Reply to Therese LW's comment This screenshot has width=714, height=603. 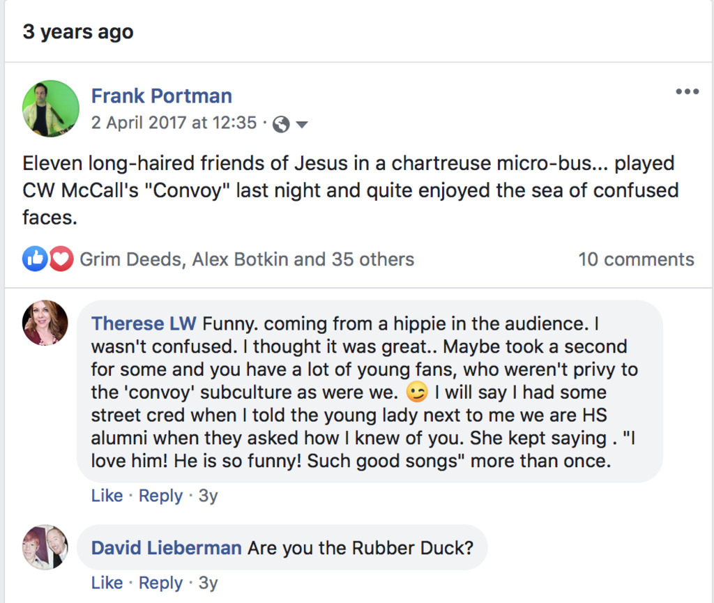click(x=160, y=496)
